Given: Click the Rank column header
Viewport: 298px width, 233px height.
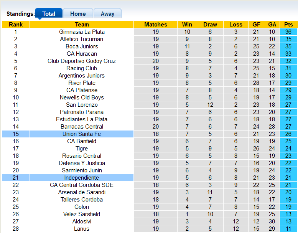Looking at the screenshot, I should click(x=16, y=25).
